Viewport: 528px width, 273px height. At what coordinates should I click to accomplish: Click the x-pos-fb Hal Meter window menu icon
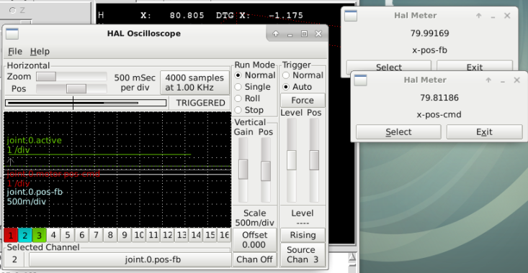(x=351, y=16)
